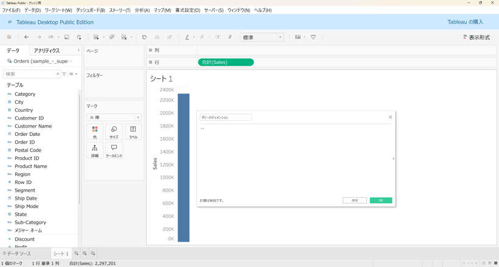This screenshot has height=267, width=499.
Task: Open the mark type dropdown (棒)
Action: pyautogui.click(x=114, y=118)
